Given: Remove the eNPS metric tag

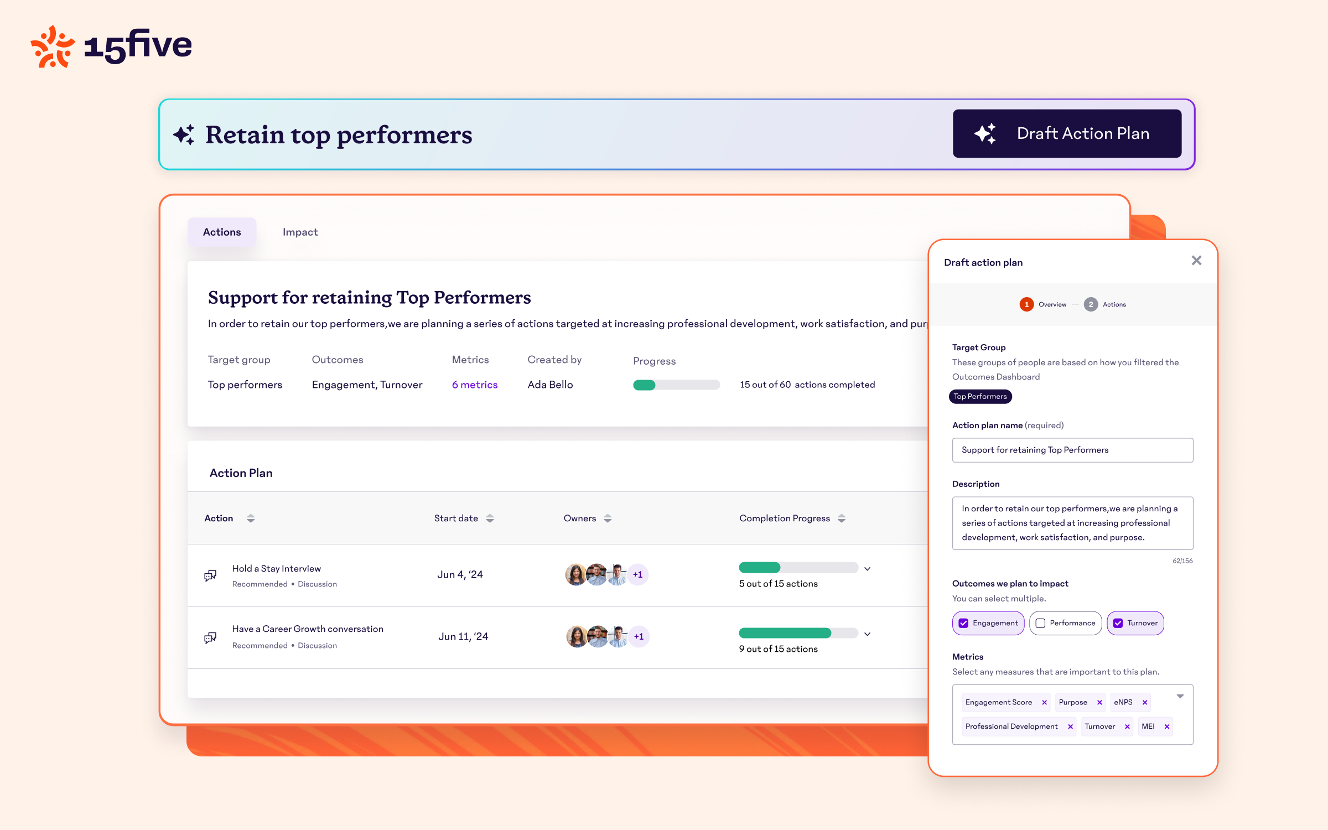Looking at the screenshot, I should (1145, 702).
